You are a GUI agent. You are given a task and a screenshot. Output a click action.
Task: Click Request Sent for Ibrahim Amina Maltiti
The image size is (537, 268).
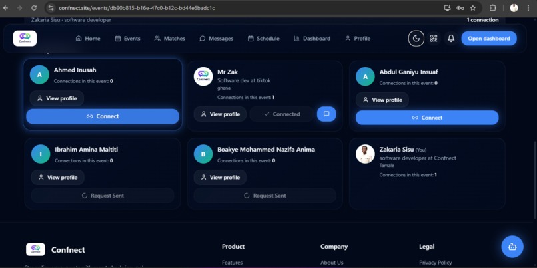point(103,196)
